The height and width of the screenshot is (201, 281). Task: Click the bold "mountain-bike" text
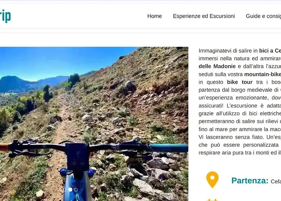pos(263,74)
